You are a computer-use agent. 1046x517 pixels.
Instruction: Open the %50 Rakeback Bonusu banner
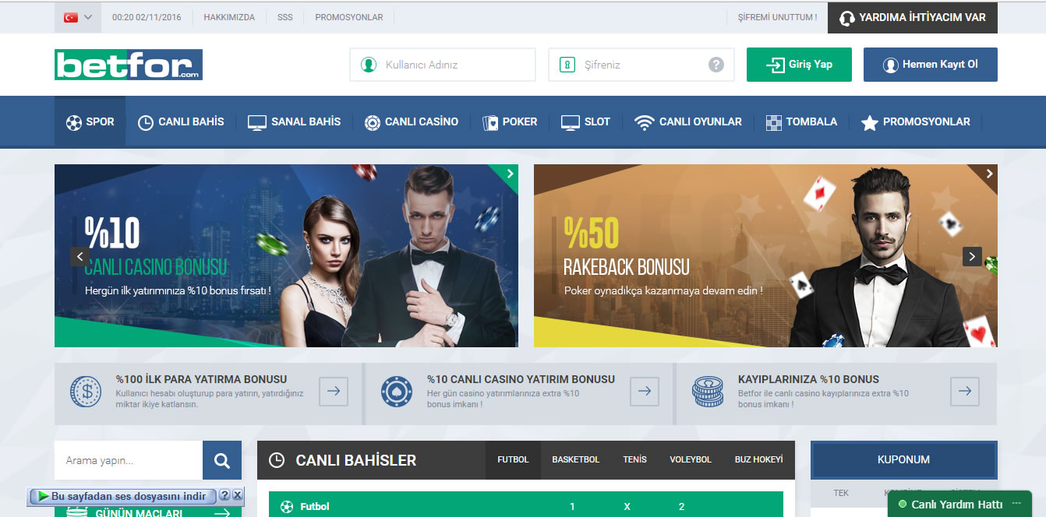tap(765, 255)
